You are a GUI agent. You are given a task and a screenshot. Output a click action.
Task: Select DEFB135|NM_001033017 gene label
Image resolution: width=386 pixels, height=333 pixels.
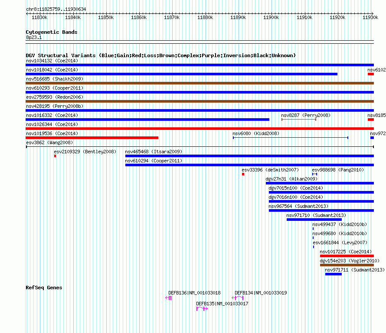(222, 304)
